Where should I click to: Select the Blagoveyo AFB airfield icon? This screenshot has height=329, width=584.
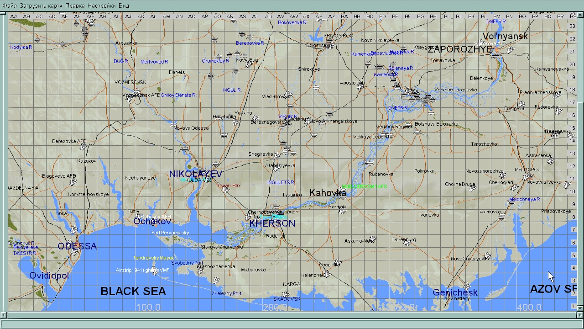click(73, 182)
